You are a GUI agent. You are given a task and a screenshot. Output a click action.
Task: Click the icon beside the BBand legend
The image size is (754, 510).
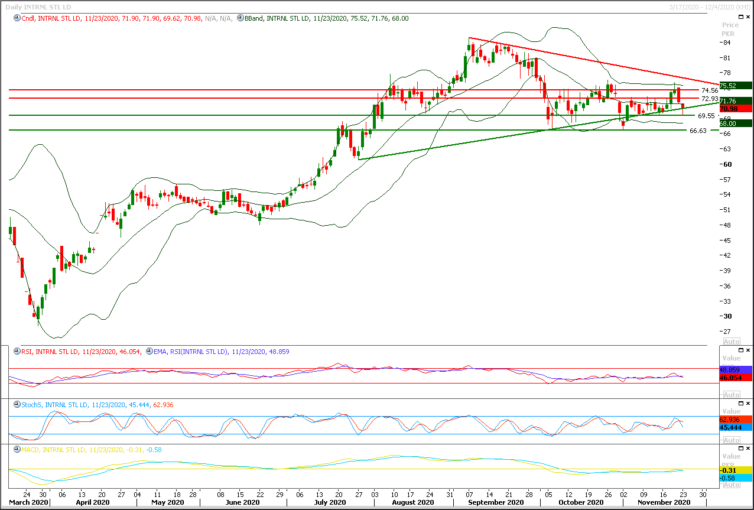pyautogui.click(x=240, y=18)
